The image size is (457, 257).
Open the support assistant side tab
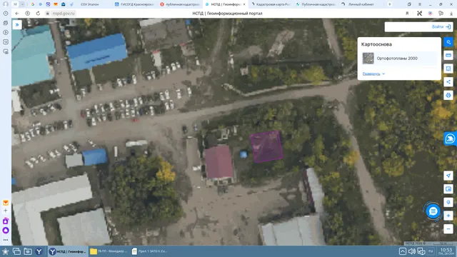point(450,138)
